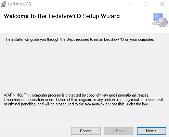Click the criminal penalties text line

click(76, 104)
